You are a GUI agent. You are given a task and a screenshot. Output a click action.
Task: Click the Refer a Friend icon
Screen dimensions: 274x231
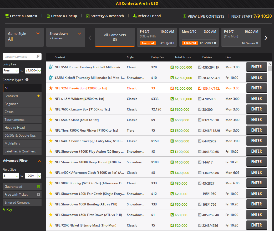tap(135, 16)
